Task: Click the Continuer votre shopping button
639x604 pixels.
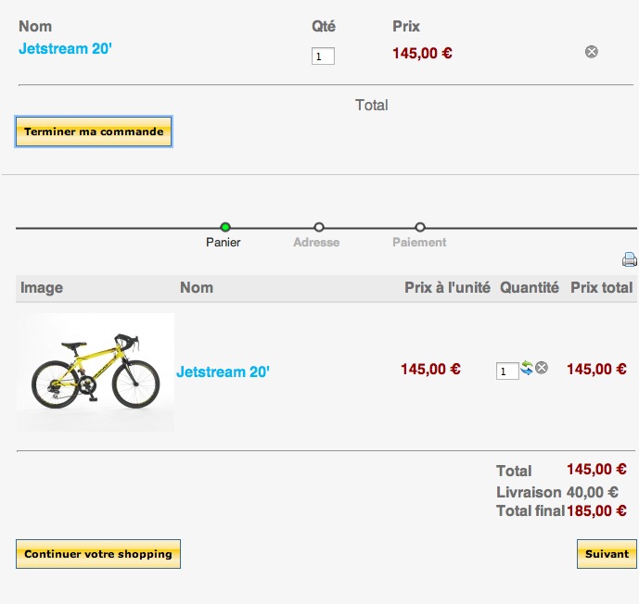Action: pyautogui.click(x=98, y=554)
